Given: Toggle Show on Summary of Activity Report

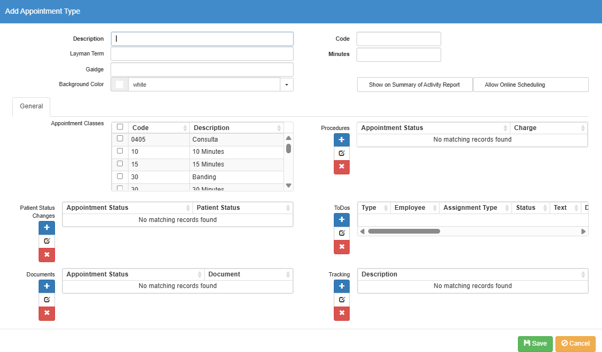Looking at the screenshot, I should pyautogui.click(x=414, y=85).
